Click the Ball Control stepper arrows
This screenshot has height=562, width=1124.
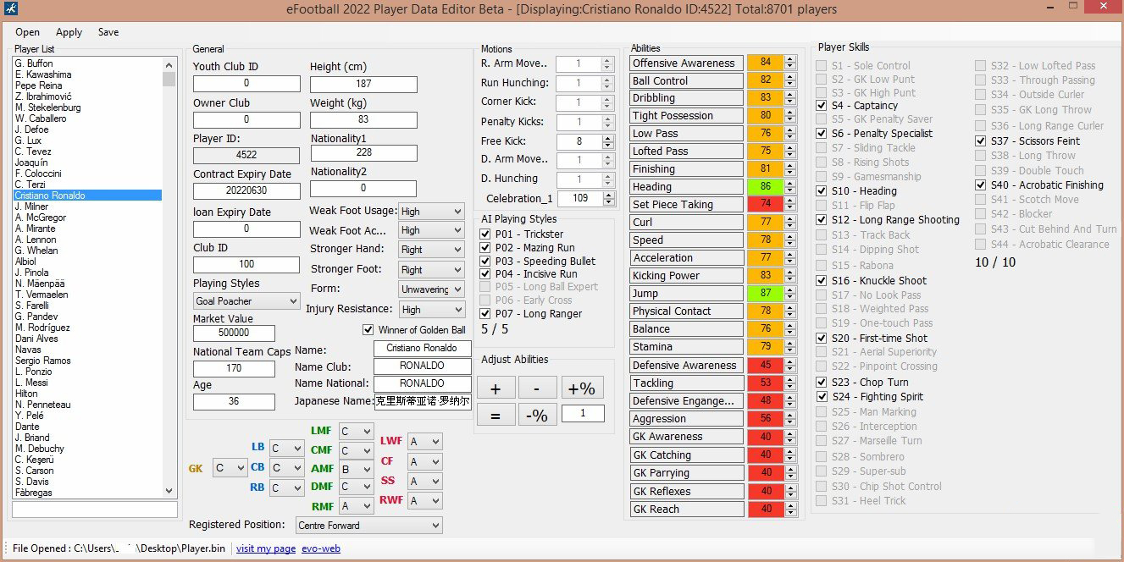coord(790,80)
